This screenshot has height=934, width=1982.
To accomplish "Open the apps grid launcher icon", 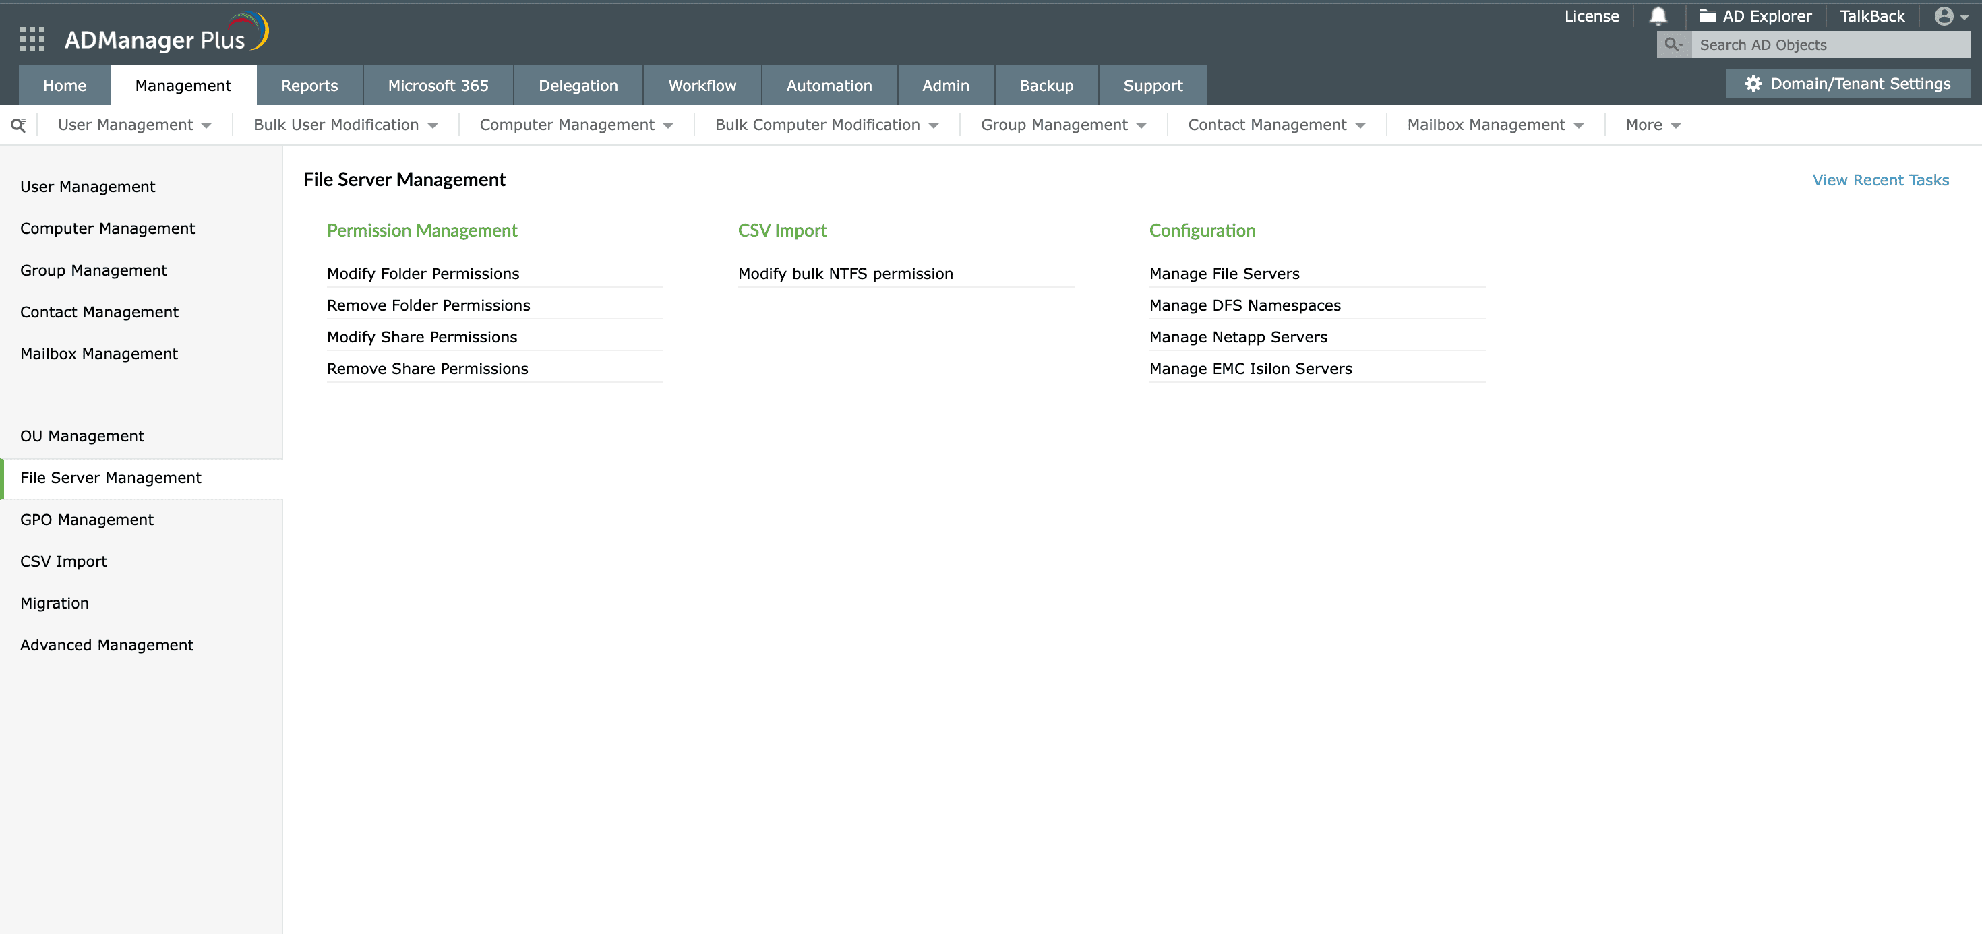I will (x=32, y=39).
